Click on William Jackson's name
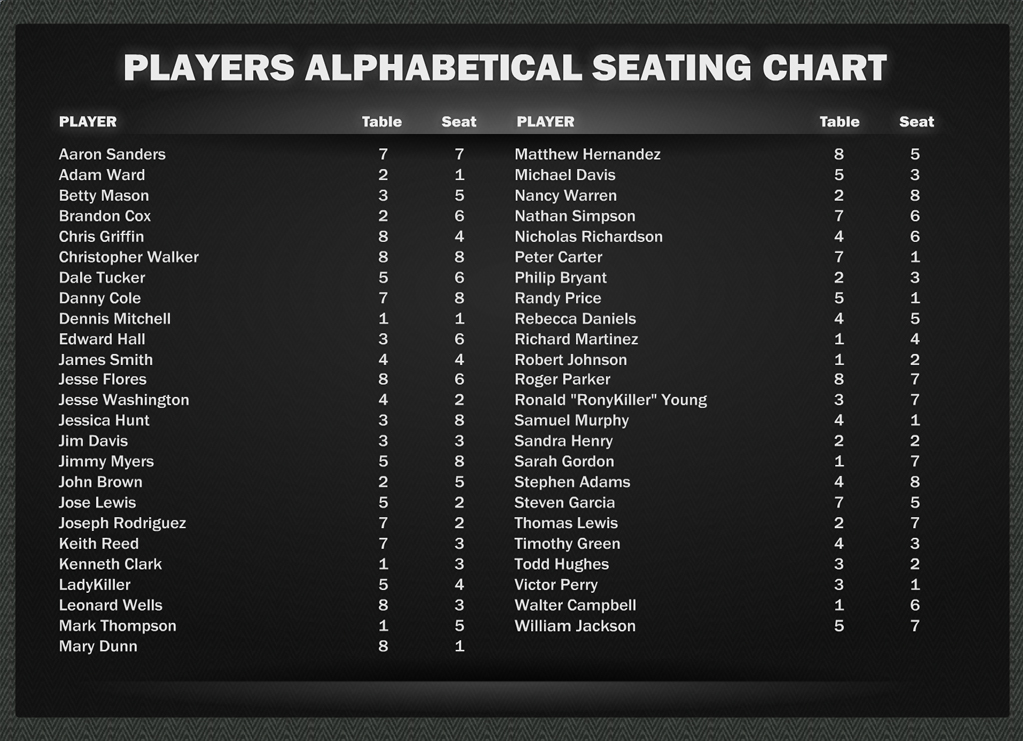 pos(575,626)
